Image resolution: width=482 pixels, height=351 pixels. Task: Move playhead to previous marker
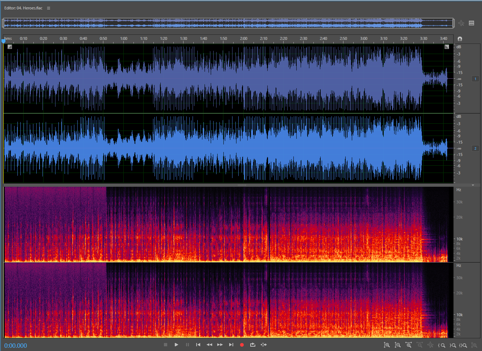point(198,345)
